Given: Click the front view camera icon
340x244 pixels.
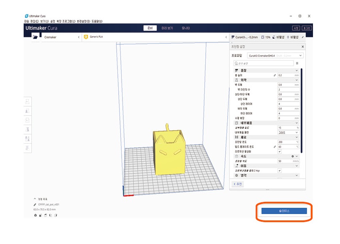Looking at the screenshot, I should point(40,215).
